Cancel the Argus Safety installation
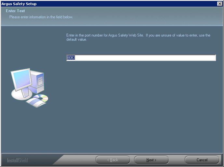The image size is (224, 167). tap(202, 160)
